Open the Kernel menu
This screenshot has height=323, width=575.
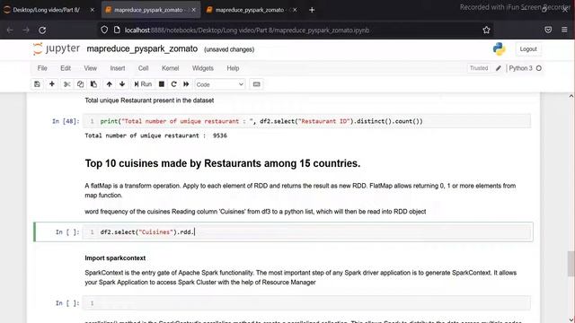pyautogui.click(x=170, y=68)
